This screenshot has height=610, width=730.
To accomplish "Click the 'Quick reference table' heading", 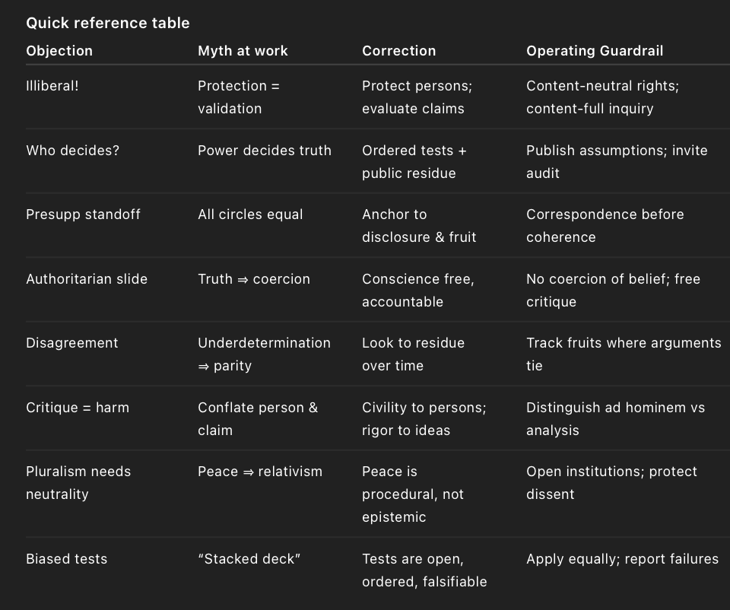I will pos(108,23).
